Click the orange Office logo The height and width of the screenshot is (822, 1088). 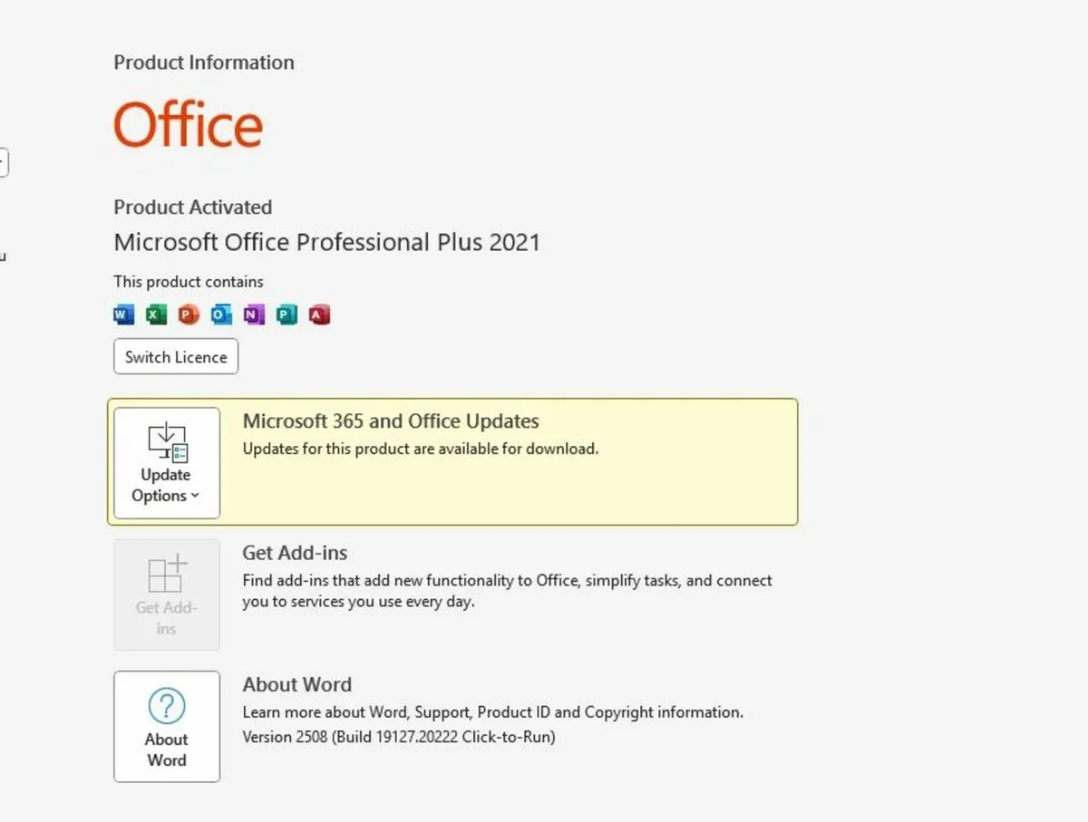189,124
